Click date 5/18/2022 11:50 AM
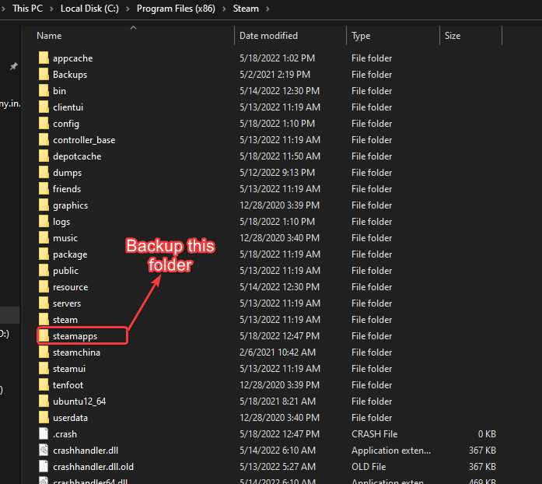 (280, 156)
